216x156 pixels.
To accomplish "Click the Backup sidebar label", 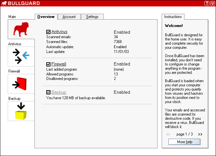I will (x=14, y=99).
